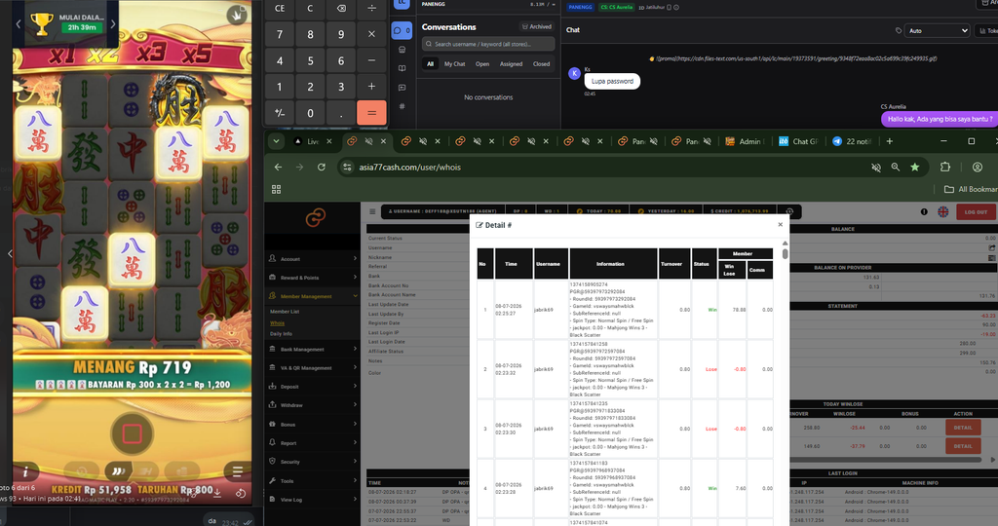Click the browser back arrow
This screenshot has width=998, height=526.
(x=278, y=167)
